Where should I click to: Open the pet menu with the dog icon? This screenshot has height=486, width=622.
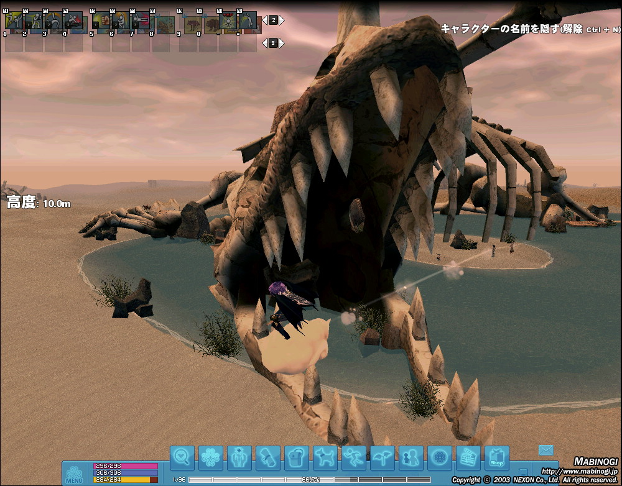tap(325, 458)
